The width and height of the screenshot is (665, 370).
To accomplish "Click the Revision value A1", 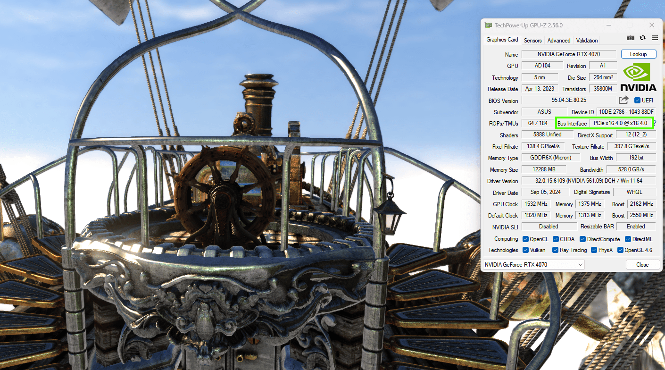I will tap(603, 66).
